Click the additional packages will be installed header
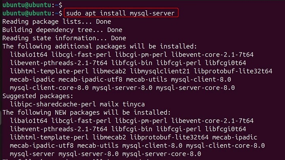 pos(99,46)
